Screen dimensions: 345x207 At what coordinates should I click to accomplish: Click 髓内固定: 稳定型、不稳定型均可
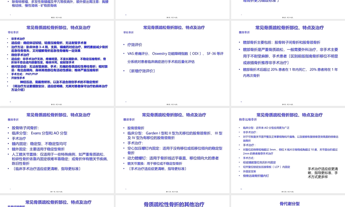click(x=39, y=144)
